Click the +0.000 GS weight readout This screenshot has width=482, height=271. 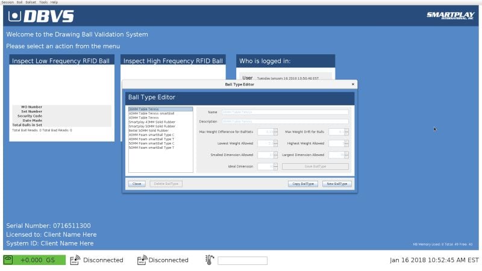coord(37,260)
